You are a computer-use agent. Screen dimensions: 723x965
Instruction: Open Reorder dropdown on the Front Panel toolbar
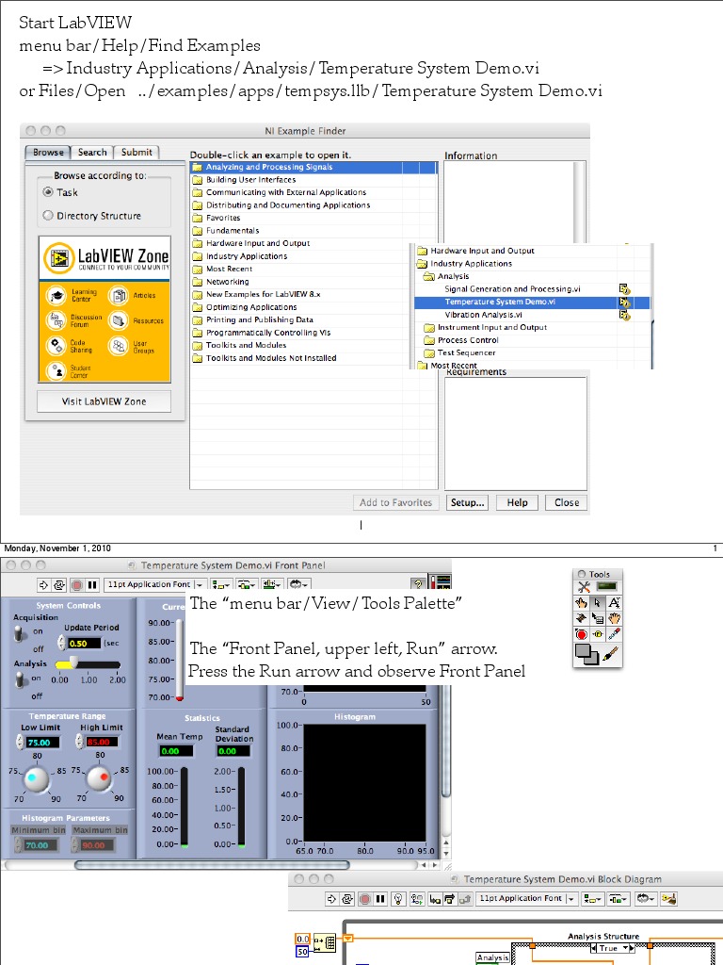coord(298,585)
